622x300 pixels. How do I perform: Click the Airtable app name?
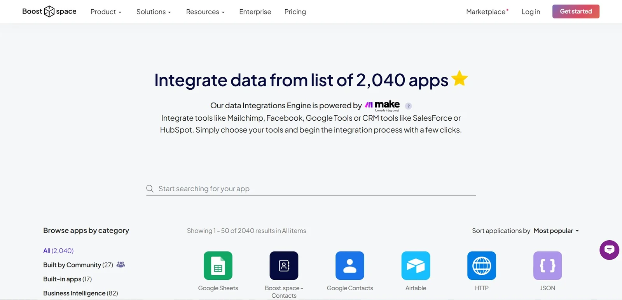[x=416, y=288]
